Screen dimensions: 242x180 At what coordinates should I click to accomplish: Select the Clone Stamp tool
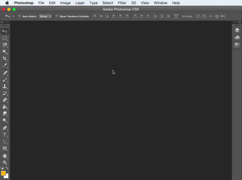(5, 86)
